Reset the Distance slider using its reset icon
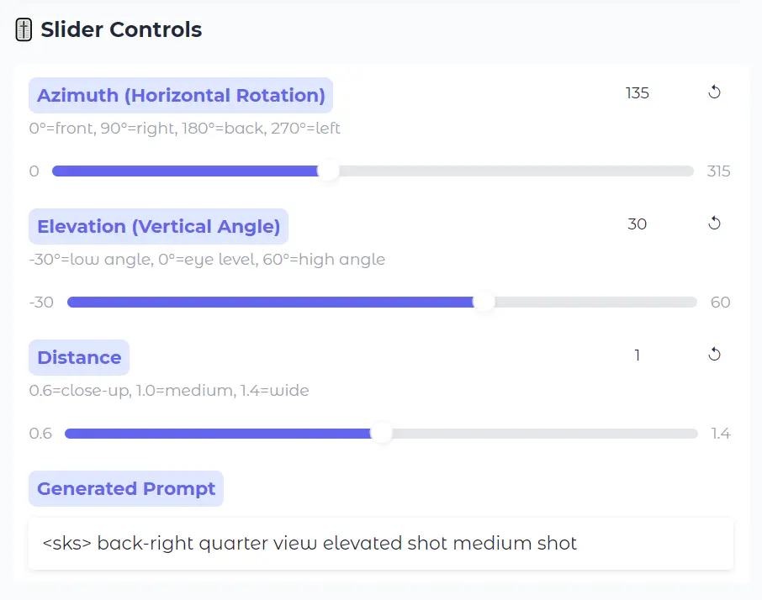 pyautogui.click(x=715, y=354)
